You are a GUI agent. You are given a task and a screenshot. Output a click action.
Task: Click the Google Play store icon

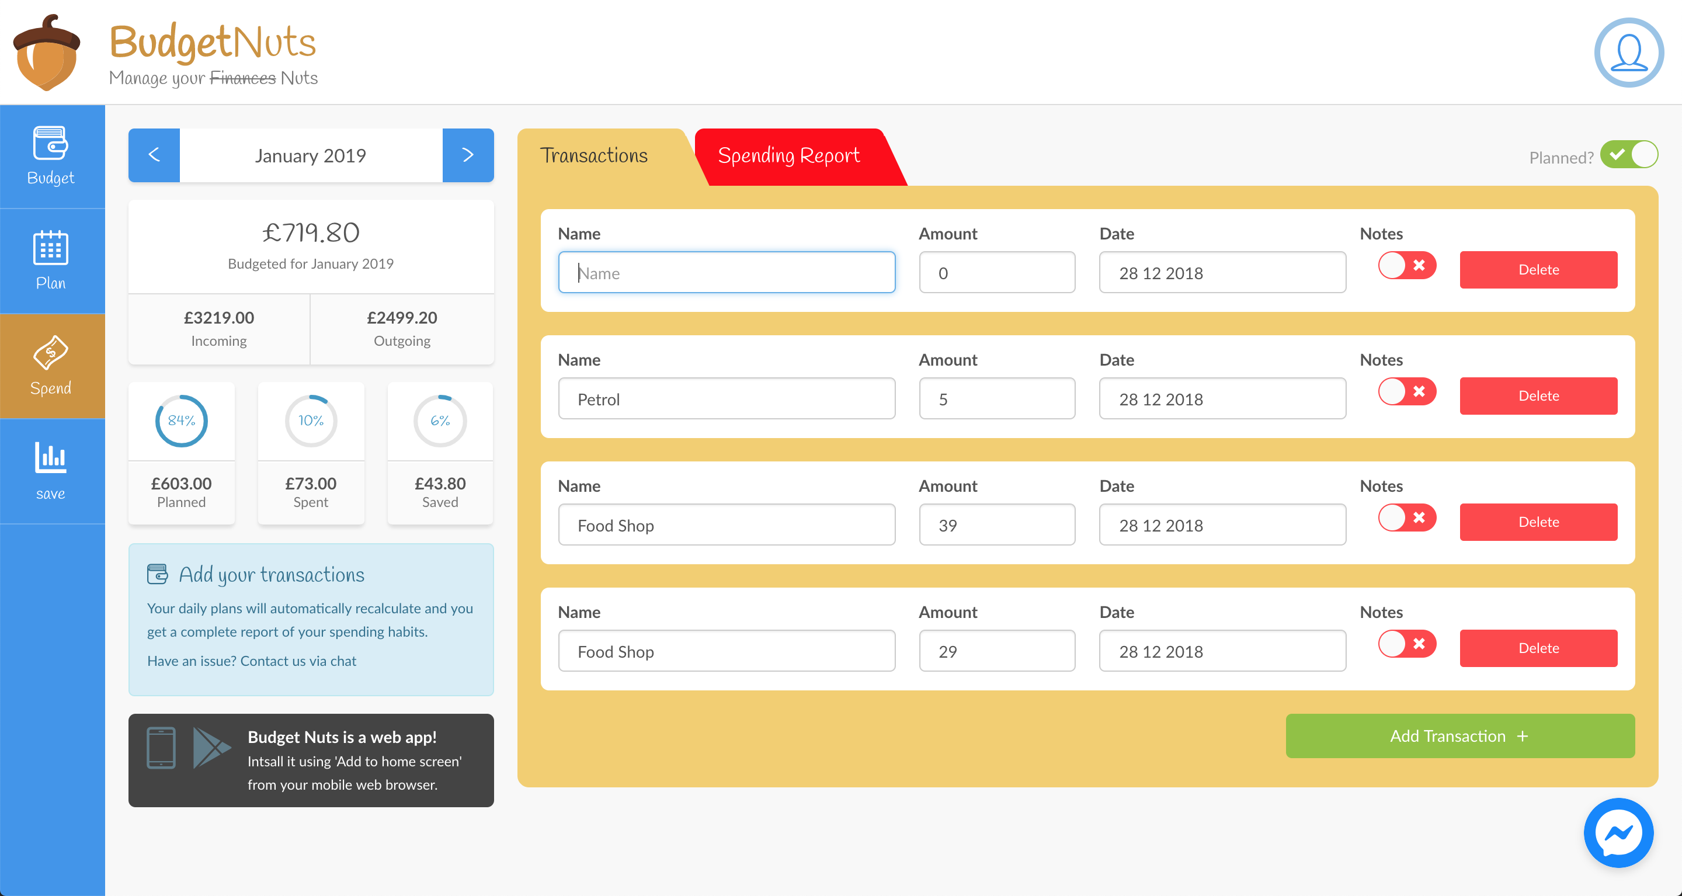211,747
